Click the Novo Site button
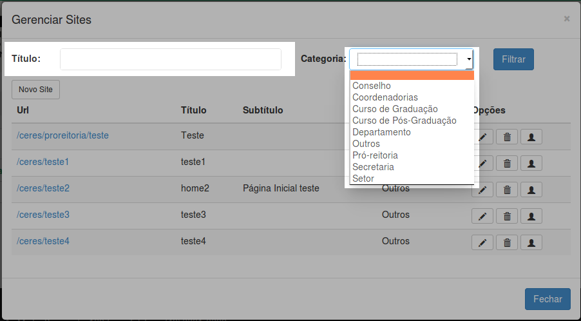This screenshot has height=321, width=581. click(x=35, y=90)
